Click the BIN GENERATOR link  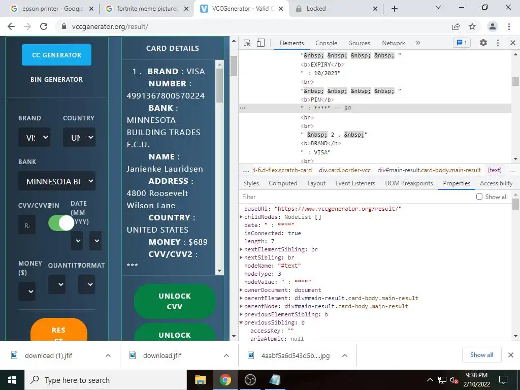(57, 79)
